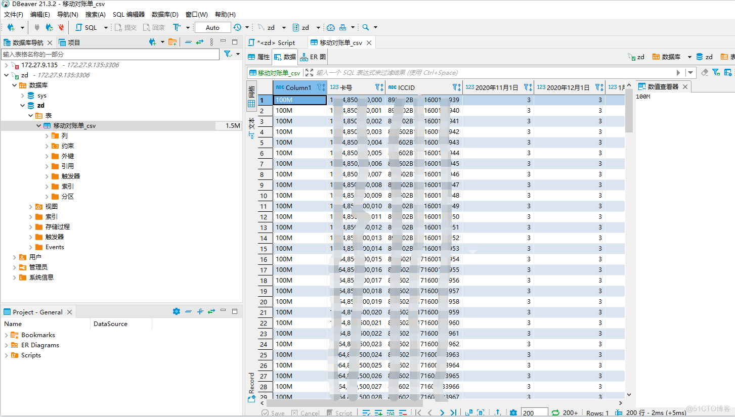Viewport: 735px width, 417px height.
Task: Click the Auto commit mode field
Action: 212,27
